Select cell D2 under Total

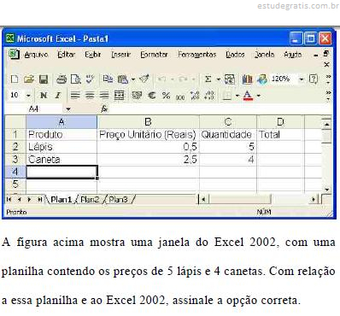click(x=280, y=147)
